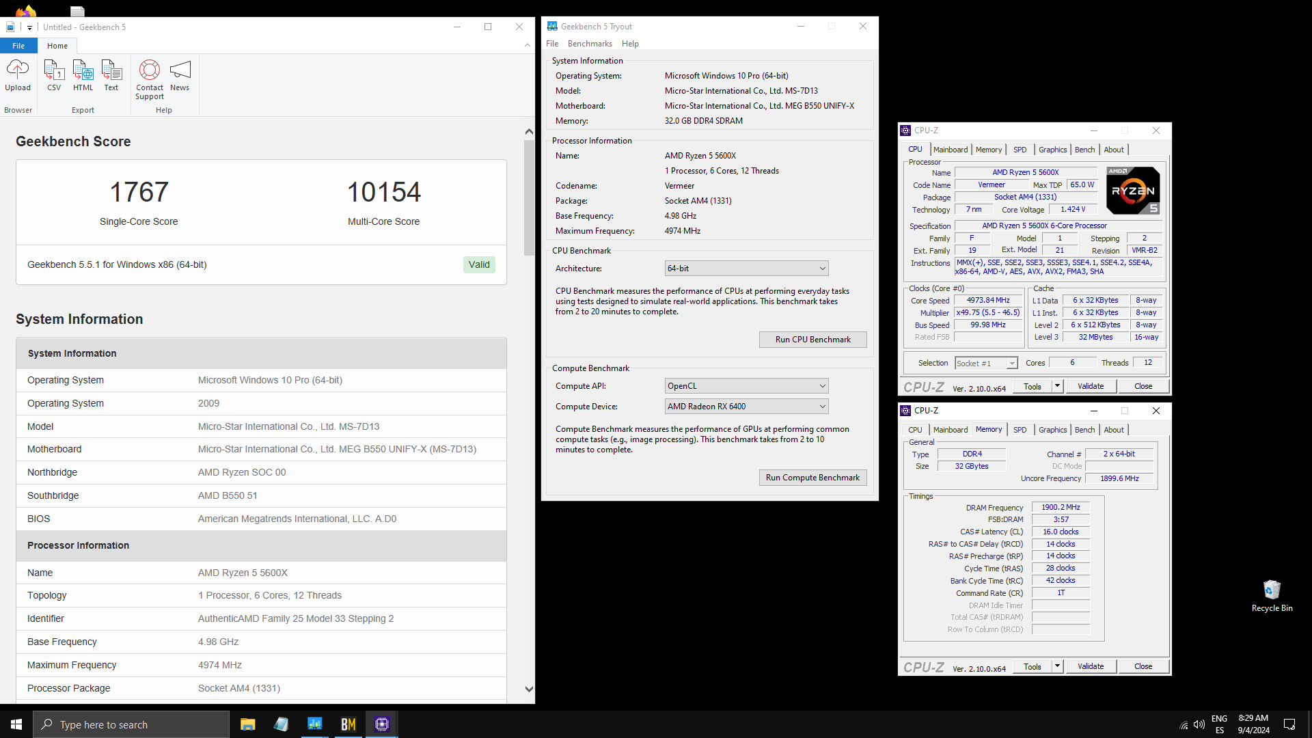Click the Core Speed 4973.84 MHz value
Viewport: 1312px width, 738px height.
pyautogui.click(x=988, y=300)
